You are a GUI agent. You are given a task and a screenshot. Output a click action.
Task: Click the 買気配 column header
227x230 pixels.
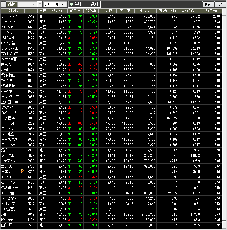point(125,11)
